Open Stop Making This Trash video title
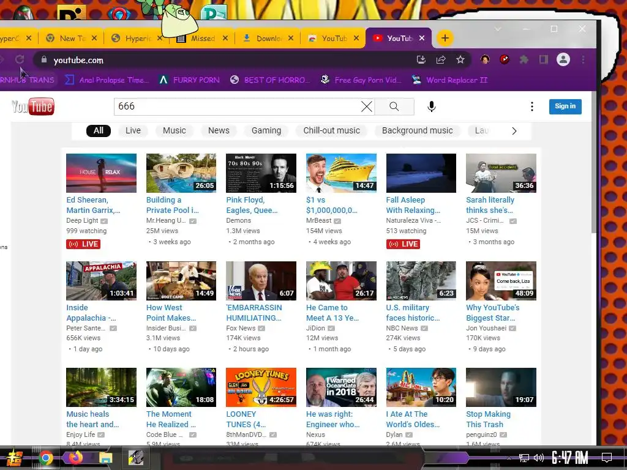 tap(488, 419)
